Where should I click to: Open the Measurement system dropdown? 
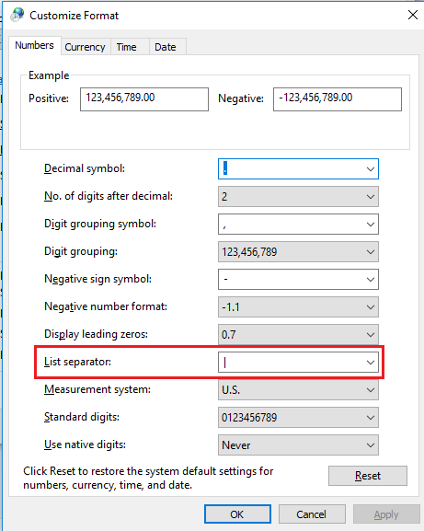pyautogui.click(x=298, y=390)
